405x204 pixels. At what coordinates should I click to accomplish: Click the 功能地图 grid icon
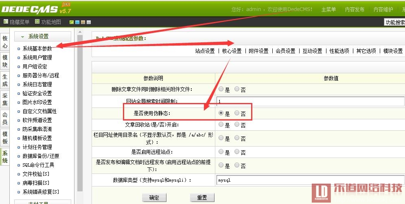pyautogui.click(x=37, y=22)
